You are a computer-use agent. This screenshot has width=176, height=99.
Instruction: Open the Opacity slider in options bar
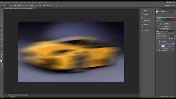[x=38, y=5]
